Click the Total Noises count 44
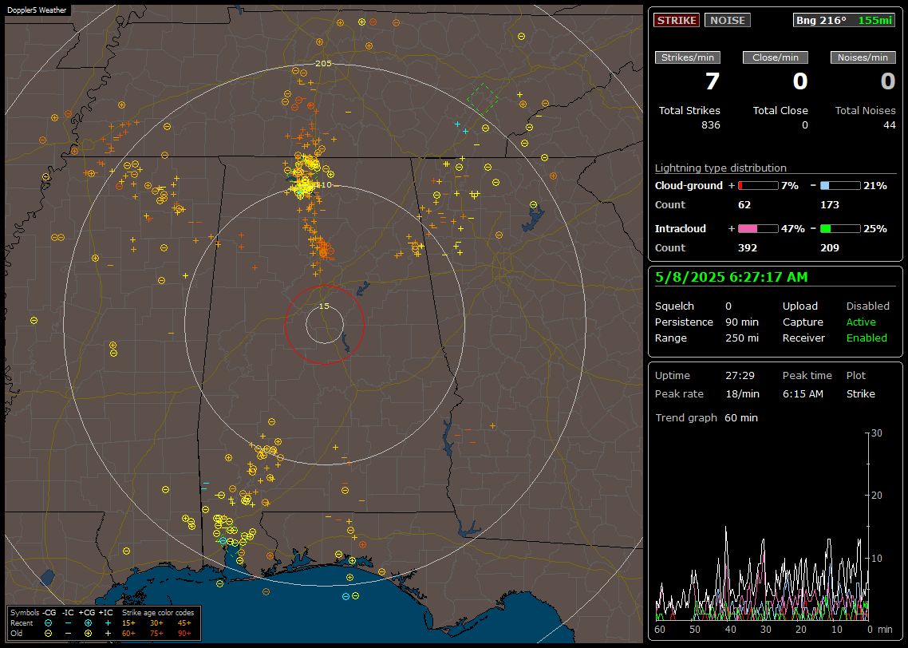Screen dimensions: 908x648 (x=890, y=125)
